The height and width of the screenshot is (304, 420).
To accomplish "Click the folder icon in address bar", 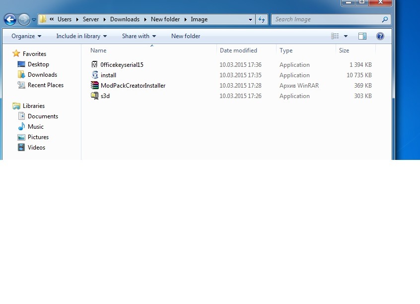I will tap(43, 19).
